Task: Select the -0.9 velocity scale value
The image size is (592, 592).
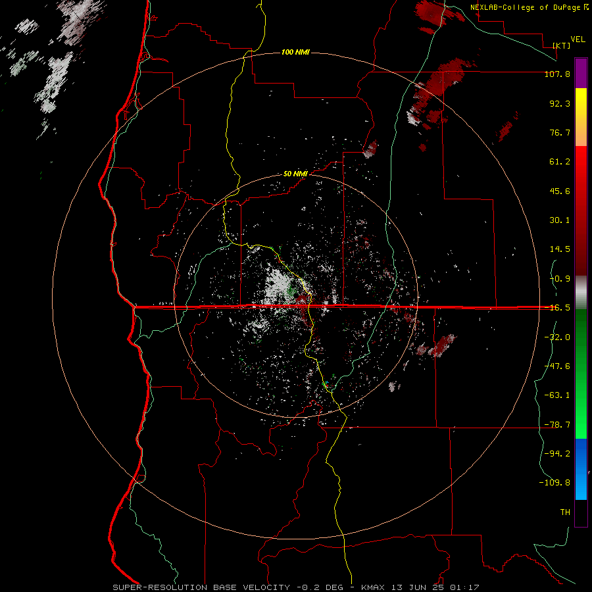Action: [560, 279]
